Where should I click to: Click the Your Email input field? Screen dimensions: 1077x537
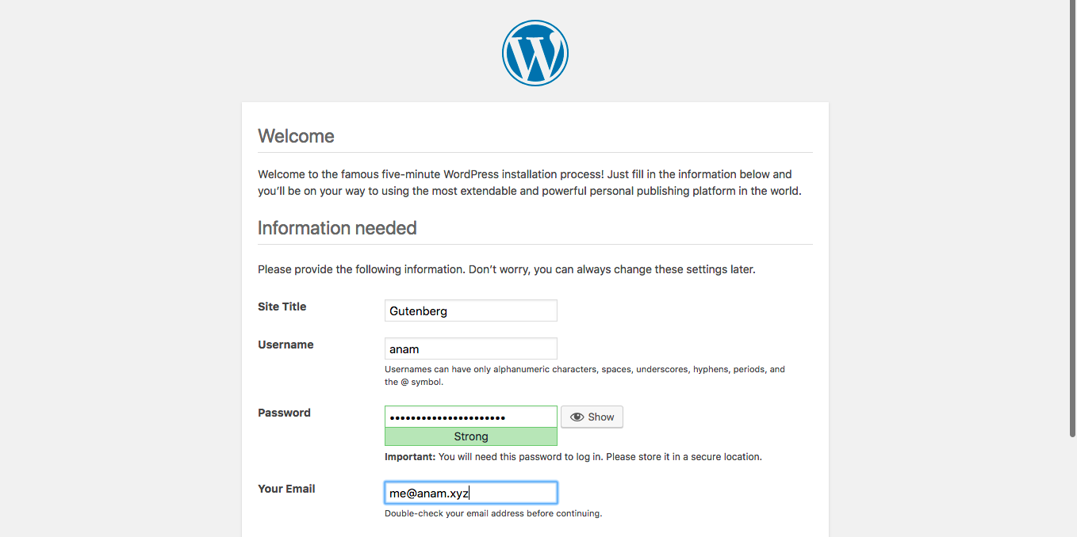pos(470,493)
